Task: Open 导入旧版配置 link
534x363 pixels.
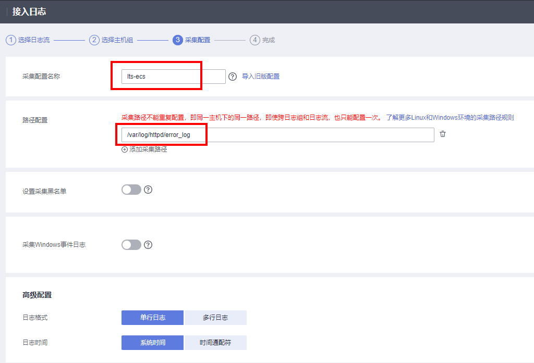Action: point(260,77)
